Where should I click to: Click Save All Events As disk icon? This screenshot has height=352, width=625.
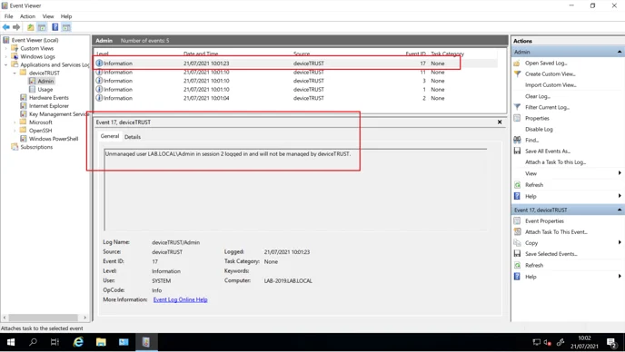(x=517, y=151)
